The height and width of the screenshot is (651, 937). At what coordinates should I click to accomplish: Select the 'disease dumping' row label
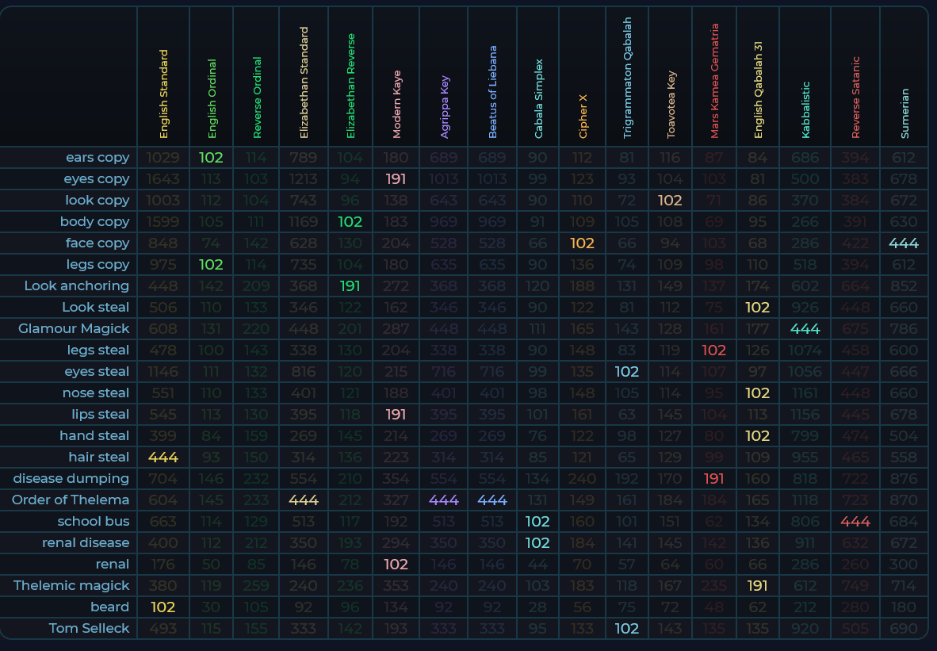71,478
